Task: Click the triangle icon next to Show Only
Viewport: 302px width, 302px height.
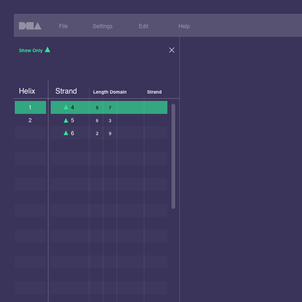Action: click(47, 50)
